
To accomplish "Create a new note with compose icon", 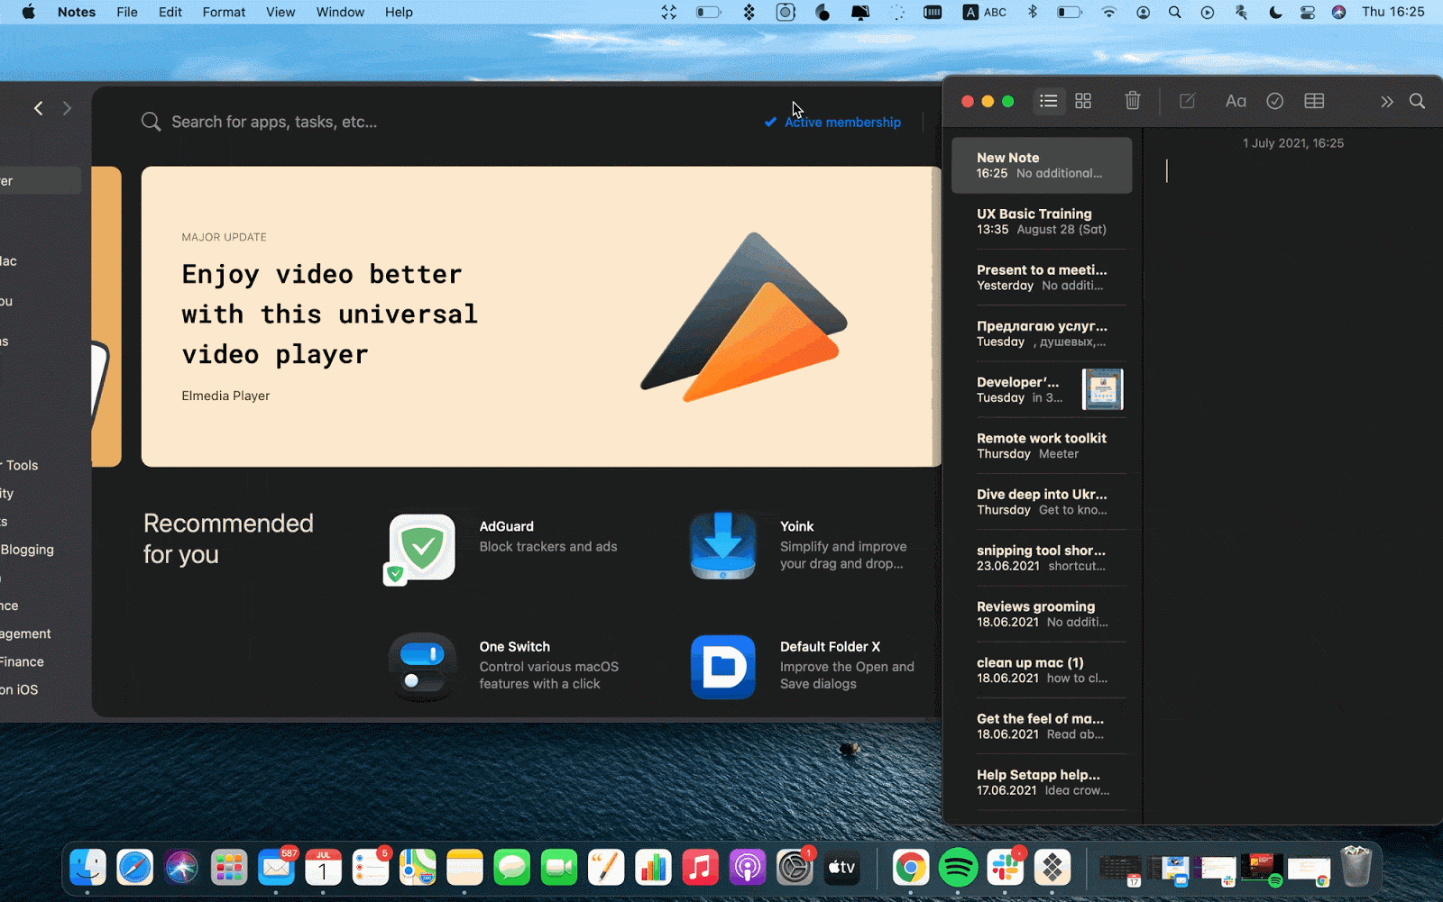I will click(1187, 101).
